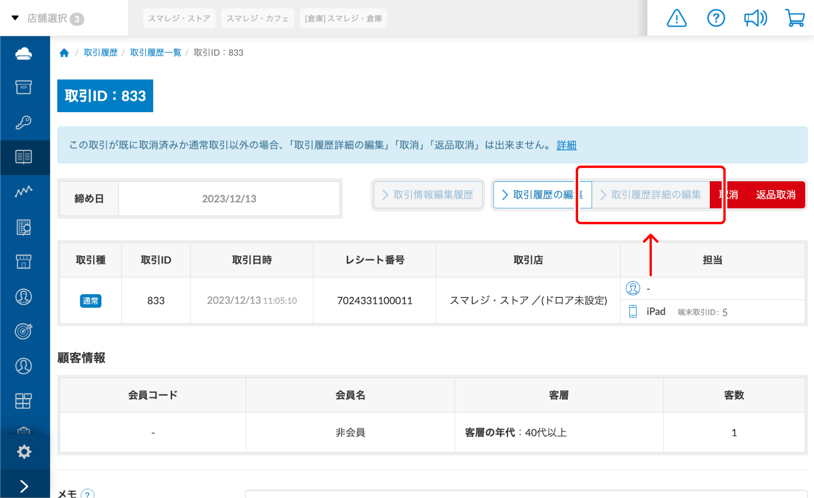Open the product box icon in sidebar
The image size is (814, 498).
coord(24,87)
